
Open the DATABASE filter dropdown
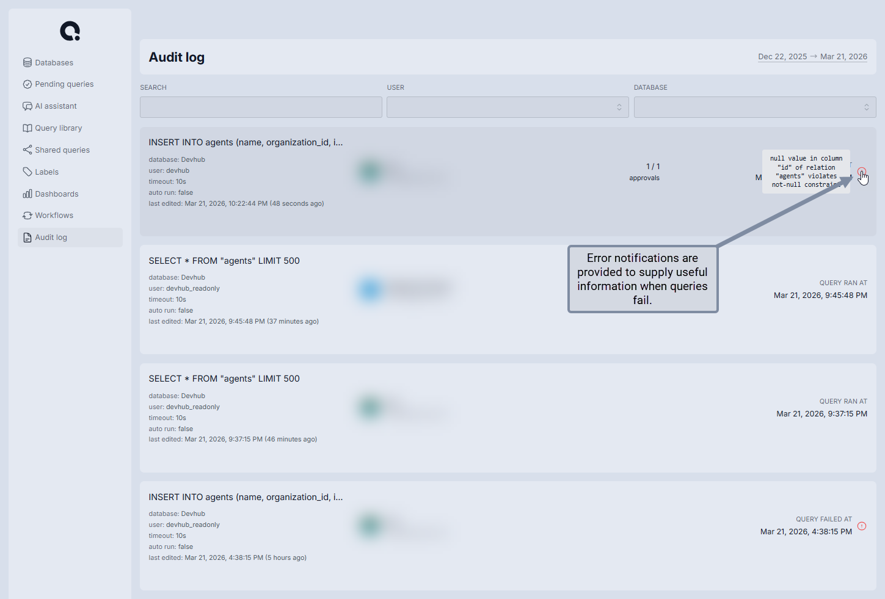click(755, 107)
